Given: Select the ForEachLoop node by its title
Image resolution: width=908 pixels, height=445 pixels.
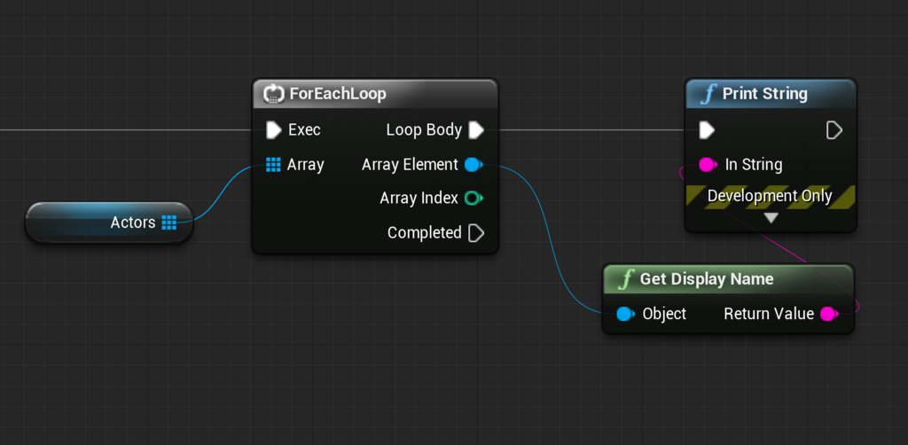Looking at the screenshot, I should pyautogui.click(x=338, y=94).
